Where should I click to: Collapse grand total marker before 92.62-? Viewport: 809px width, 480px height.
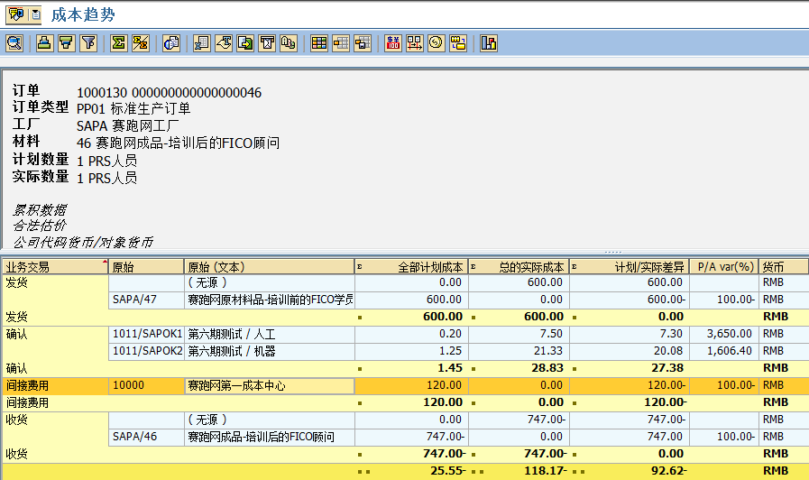tap(578, 472)
